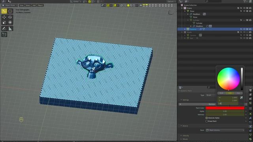Viewport: 253px width, 142px height.
Task: Switch the color picker to Hex mode
Action: [x=238, y=93]
